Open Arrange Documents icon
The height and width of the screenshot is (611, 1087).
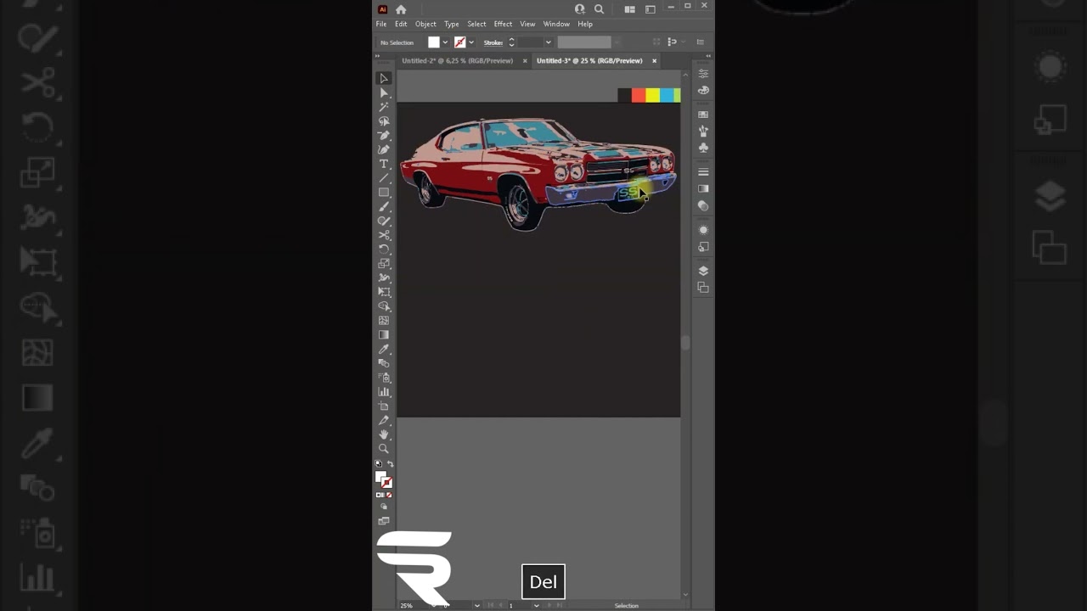tap(630, 9)
